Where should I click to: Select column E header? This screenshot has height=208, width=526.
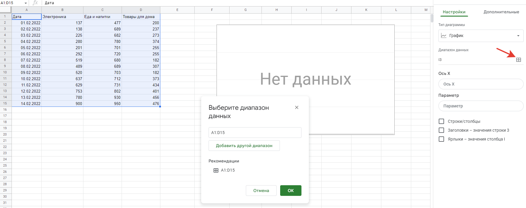[177, 10]
